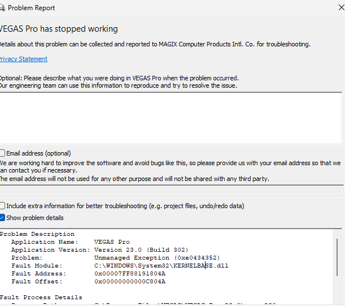The image size is (345, 306).
Task: Click the "Application Name:" label
Action: [x=45, y=242]
